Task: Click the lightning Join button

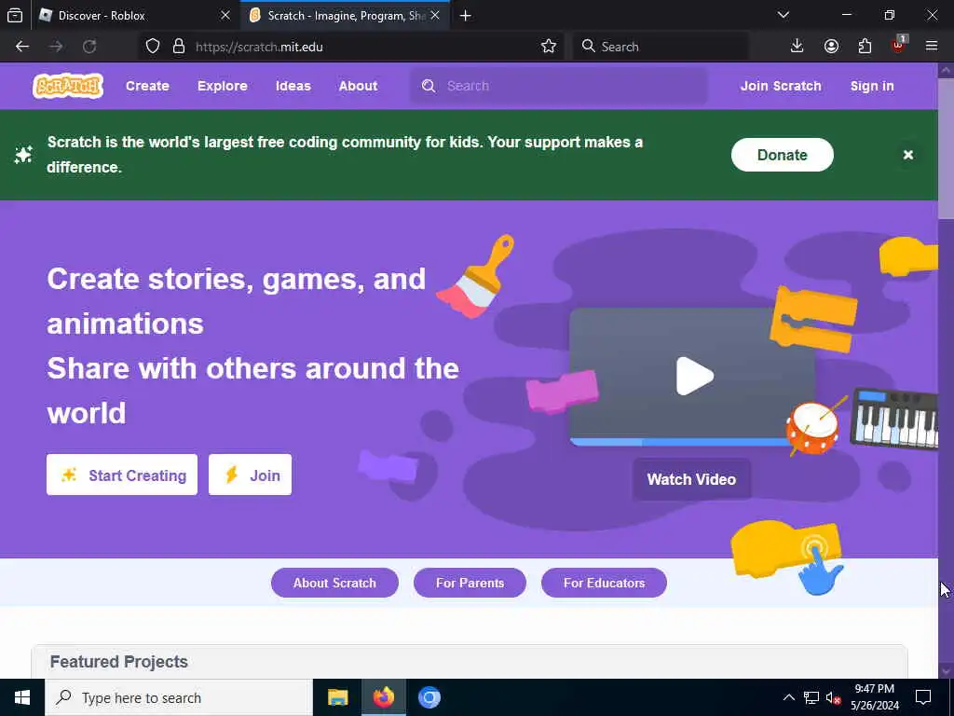Action: [x=250, y=475]
